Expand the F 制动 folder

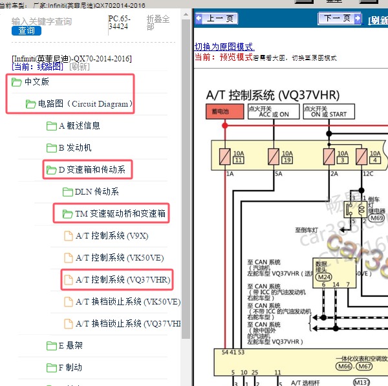click(70, 367)
